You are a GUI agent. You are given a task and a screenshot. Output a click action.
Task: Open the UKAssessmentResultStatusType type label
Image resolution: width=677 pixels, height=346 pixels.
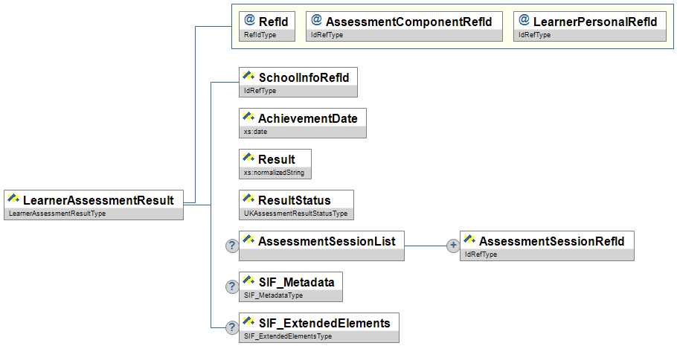tap(295, 214)
